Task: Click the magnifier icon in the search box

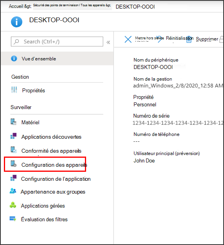Action: pos(16,42)
